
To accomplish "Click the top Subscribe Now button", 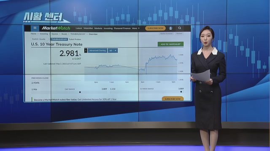I will click(x=155, y=28).
